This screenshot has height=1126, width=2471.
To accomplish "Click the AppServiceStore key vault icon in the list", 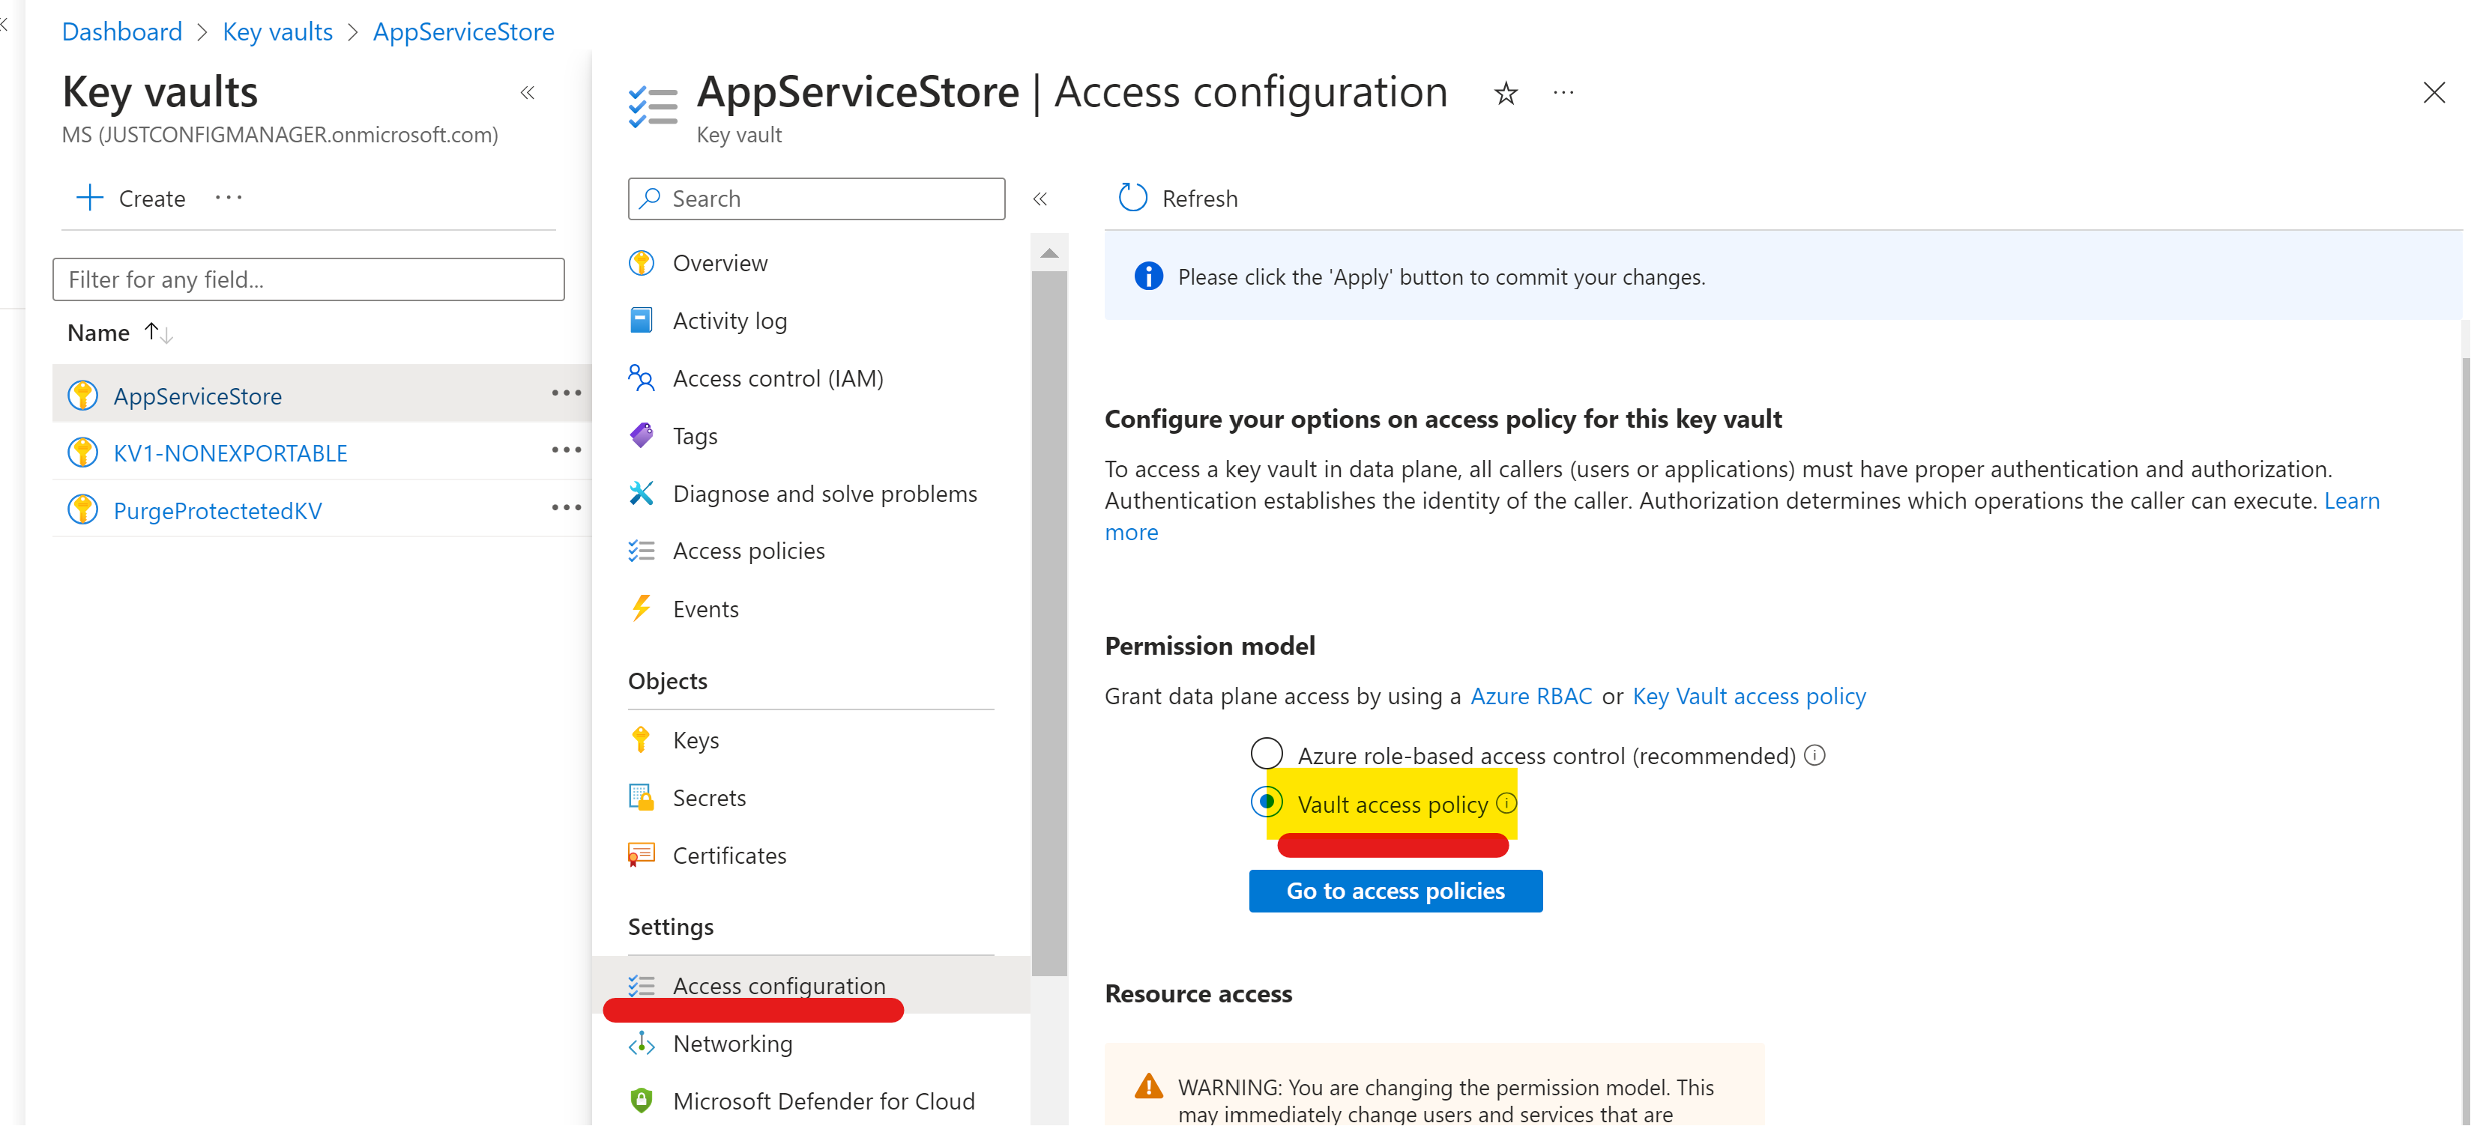I will [83, 395].
